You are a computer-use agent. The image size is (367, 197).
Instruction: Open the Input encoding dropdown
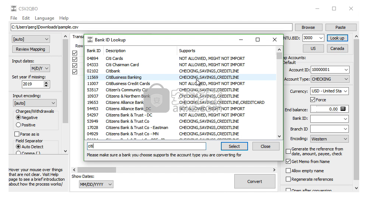pyautogui.click(x=34, y=103)
